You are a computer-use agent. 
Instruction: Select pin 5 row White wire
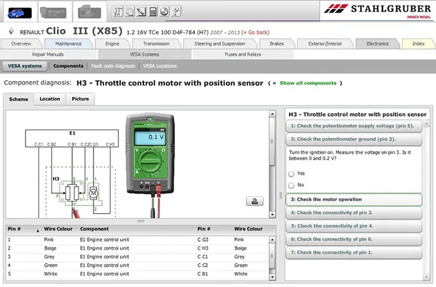point(138,274)
